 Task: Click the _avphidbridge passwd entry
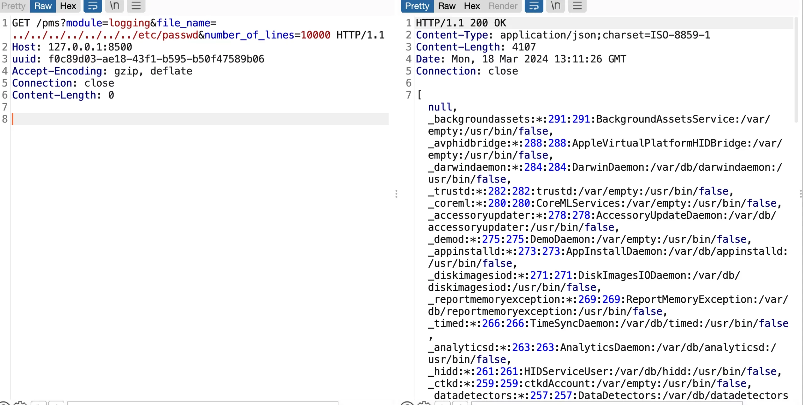coord(605,149)
